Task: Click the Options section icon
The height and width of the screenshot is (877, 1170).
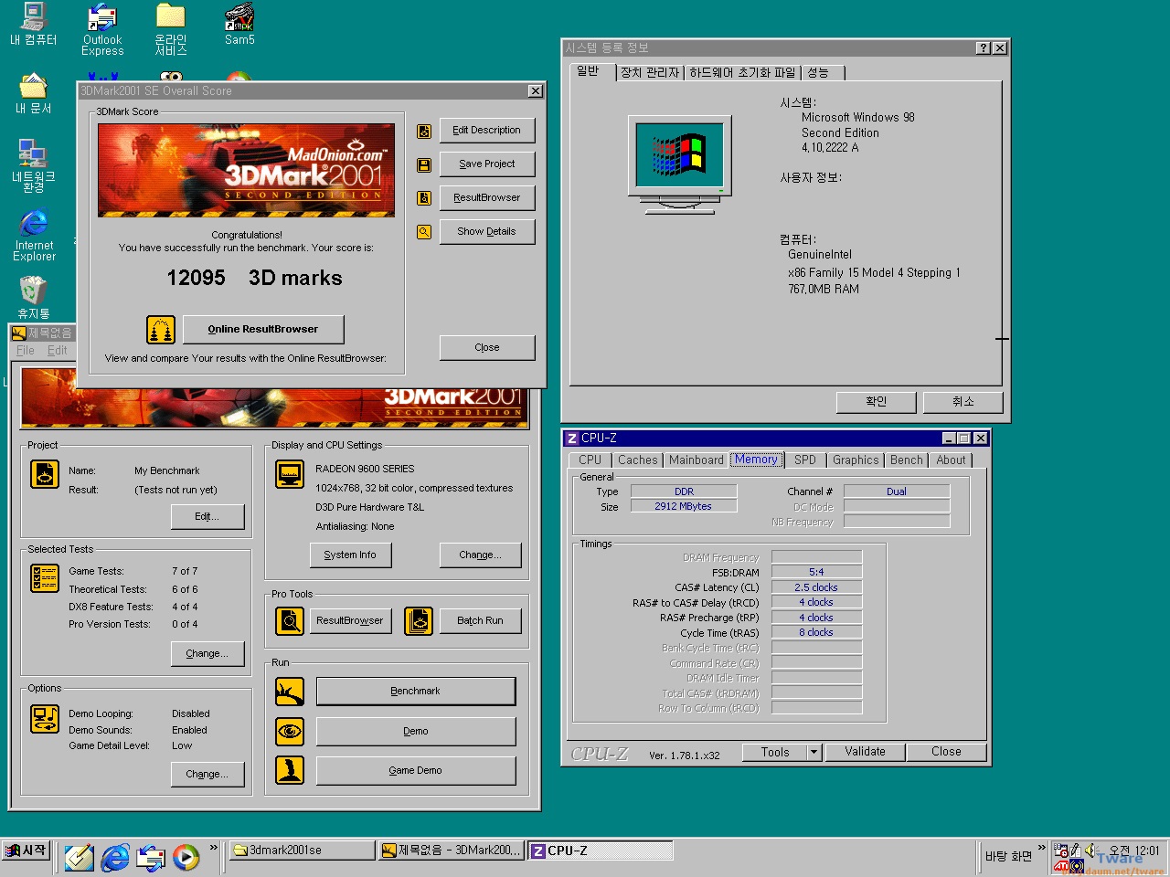Action: coord(45,719)
